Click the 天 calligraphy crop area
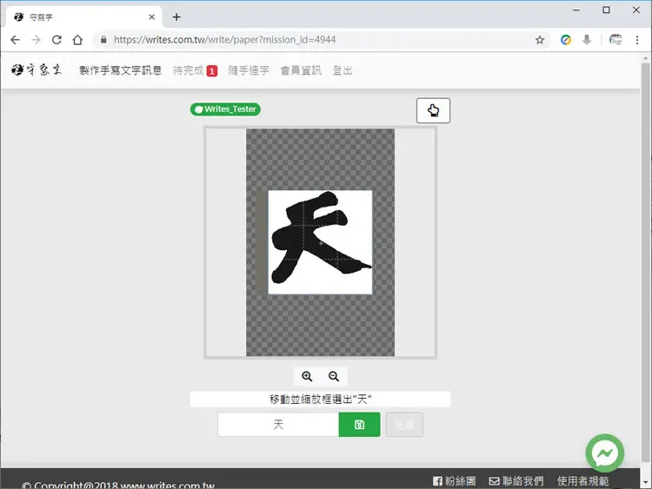Image resolution: width=652 pixels, height=489 pixels. tap(320, 242)
